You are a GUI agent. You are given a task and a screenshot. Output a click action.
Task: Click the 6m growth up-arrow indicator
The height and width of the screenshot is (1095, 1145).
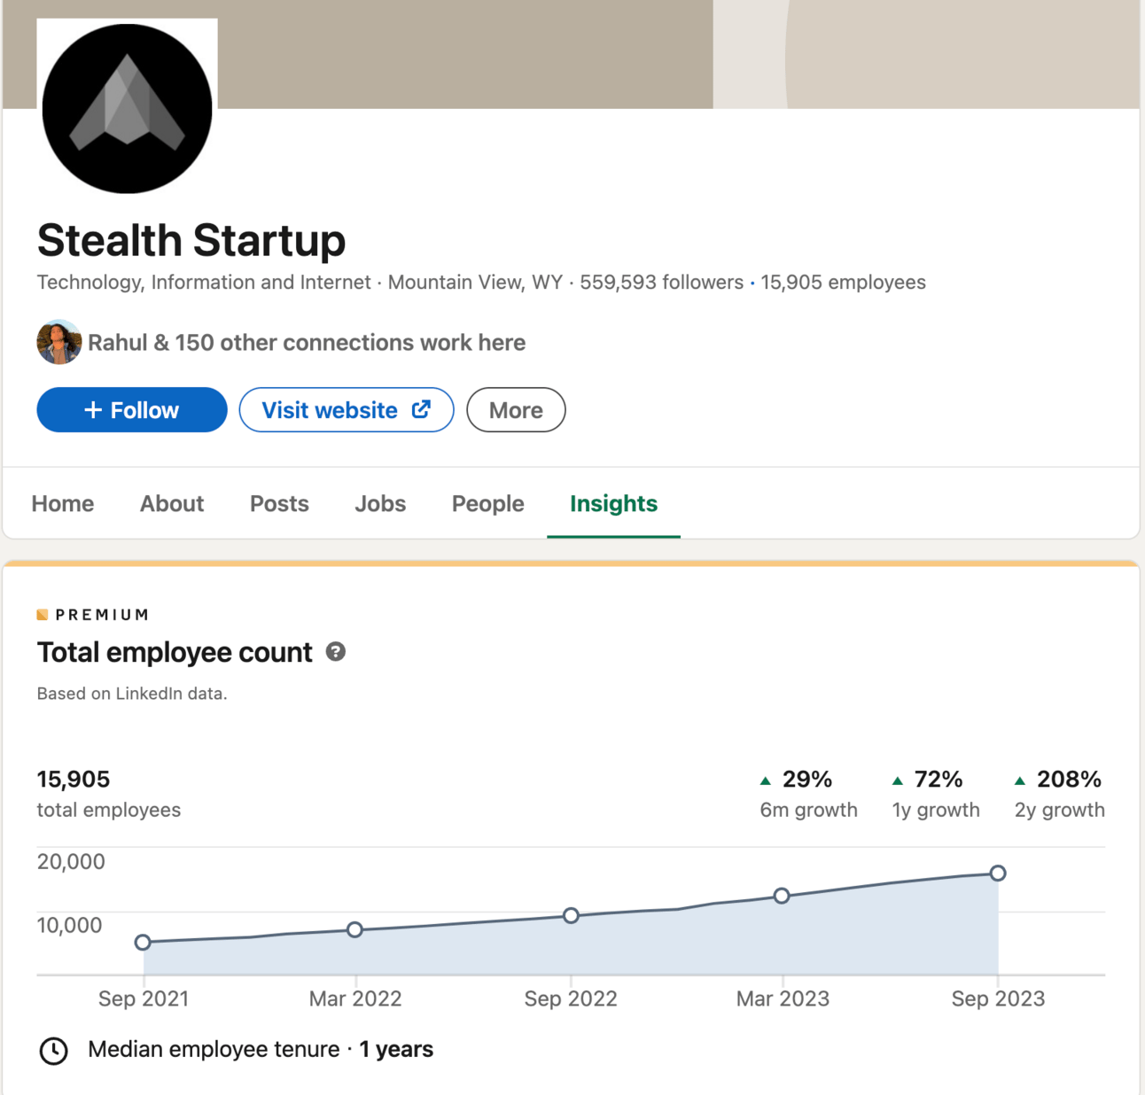tap(766, 780)
